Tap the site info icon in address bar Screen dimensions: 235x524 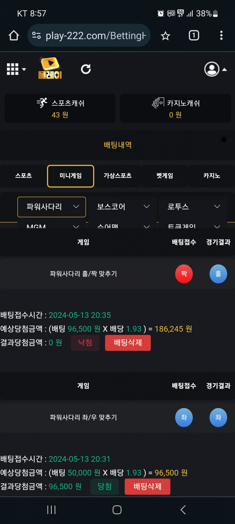click(x=36, y=36)
